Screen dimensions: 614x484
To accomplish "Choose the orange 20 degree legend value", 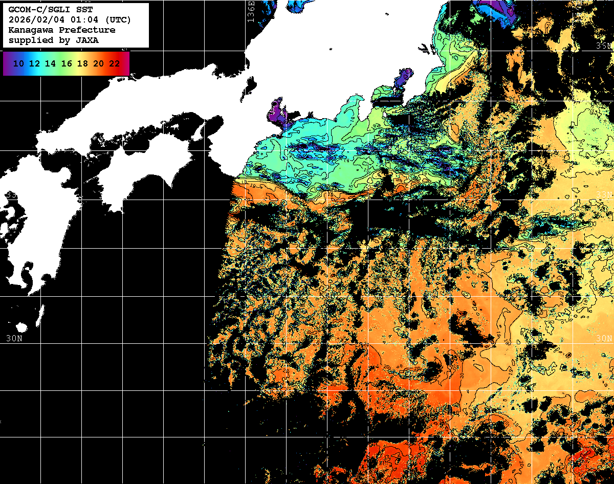I will [98, 63].
